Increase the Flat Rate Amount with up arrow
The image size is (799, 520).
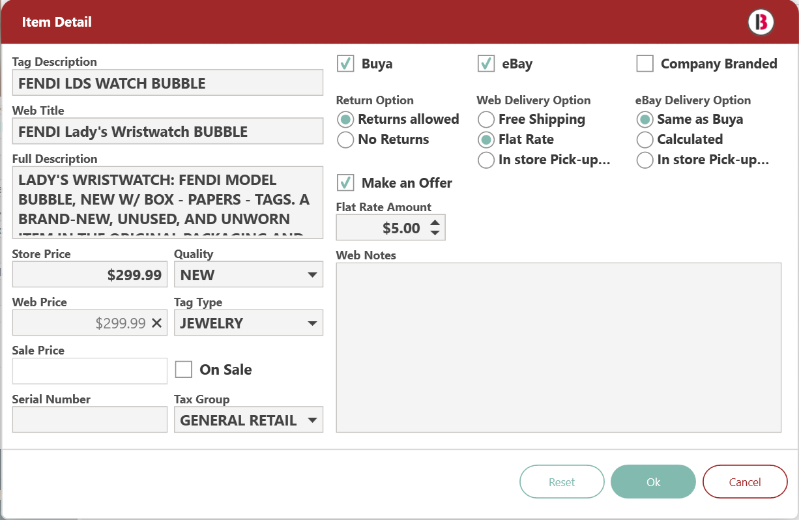coord(435,223)
